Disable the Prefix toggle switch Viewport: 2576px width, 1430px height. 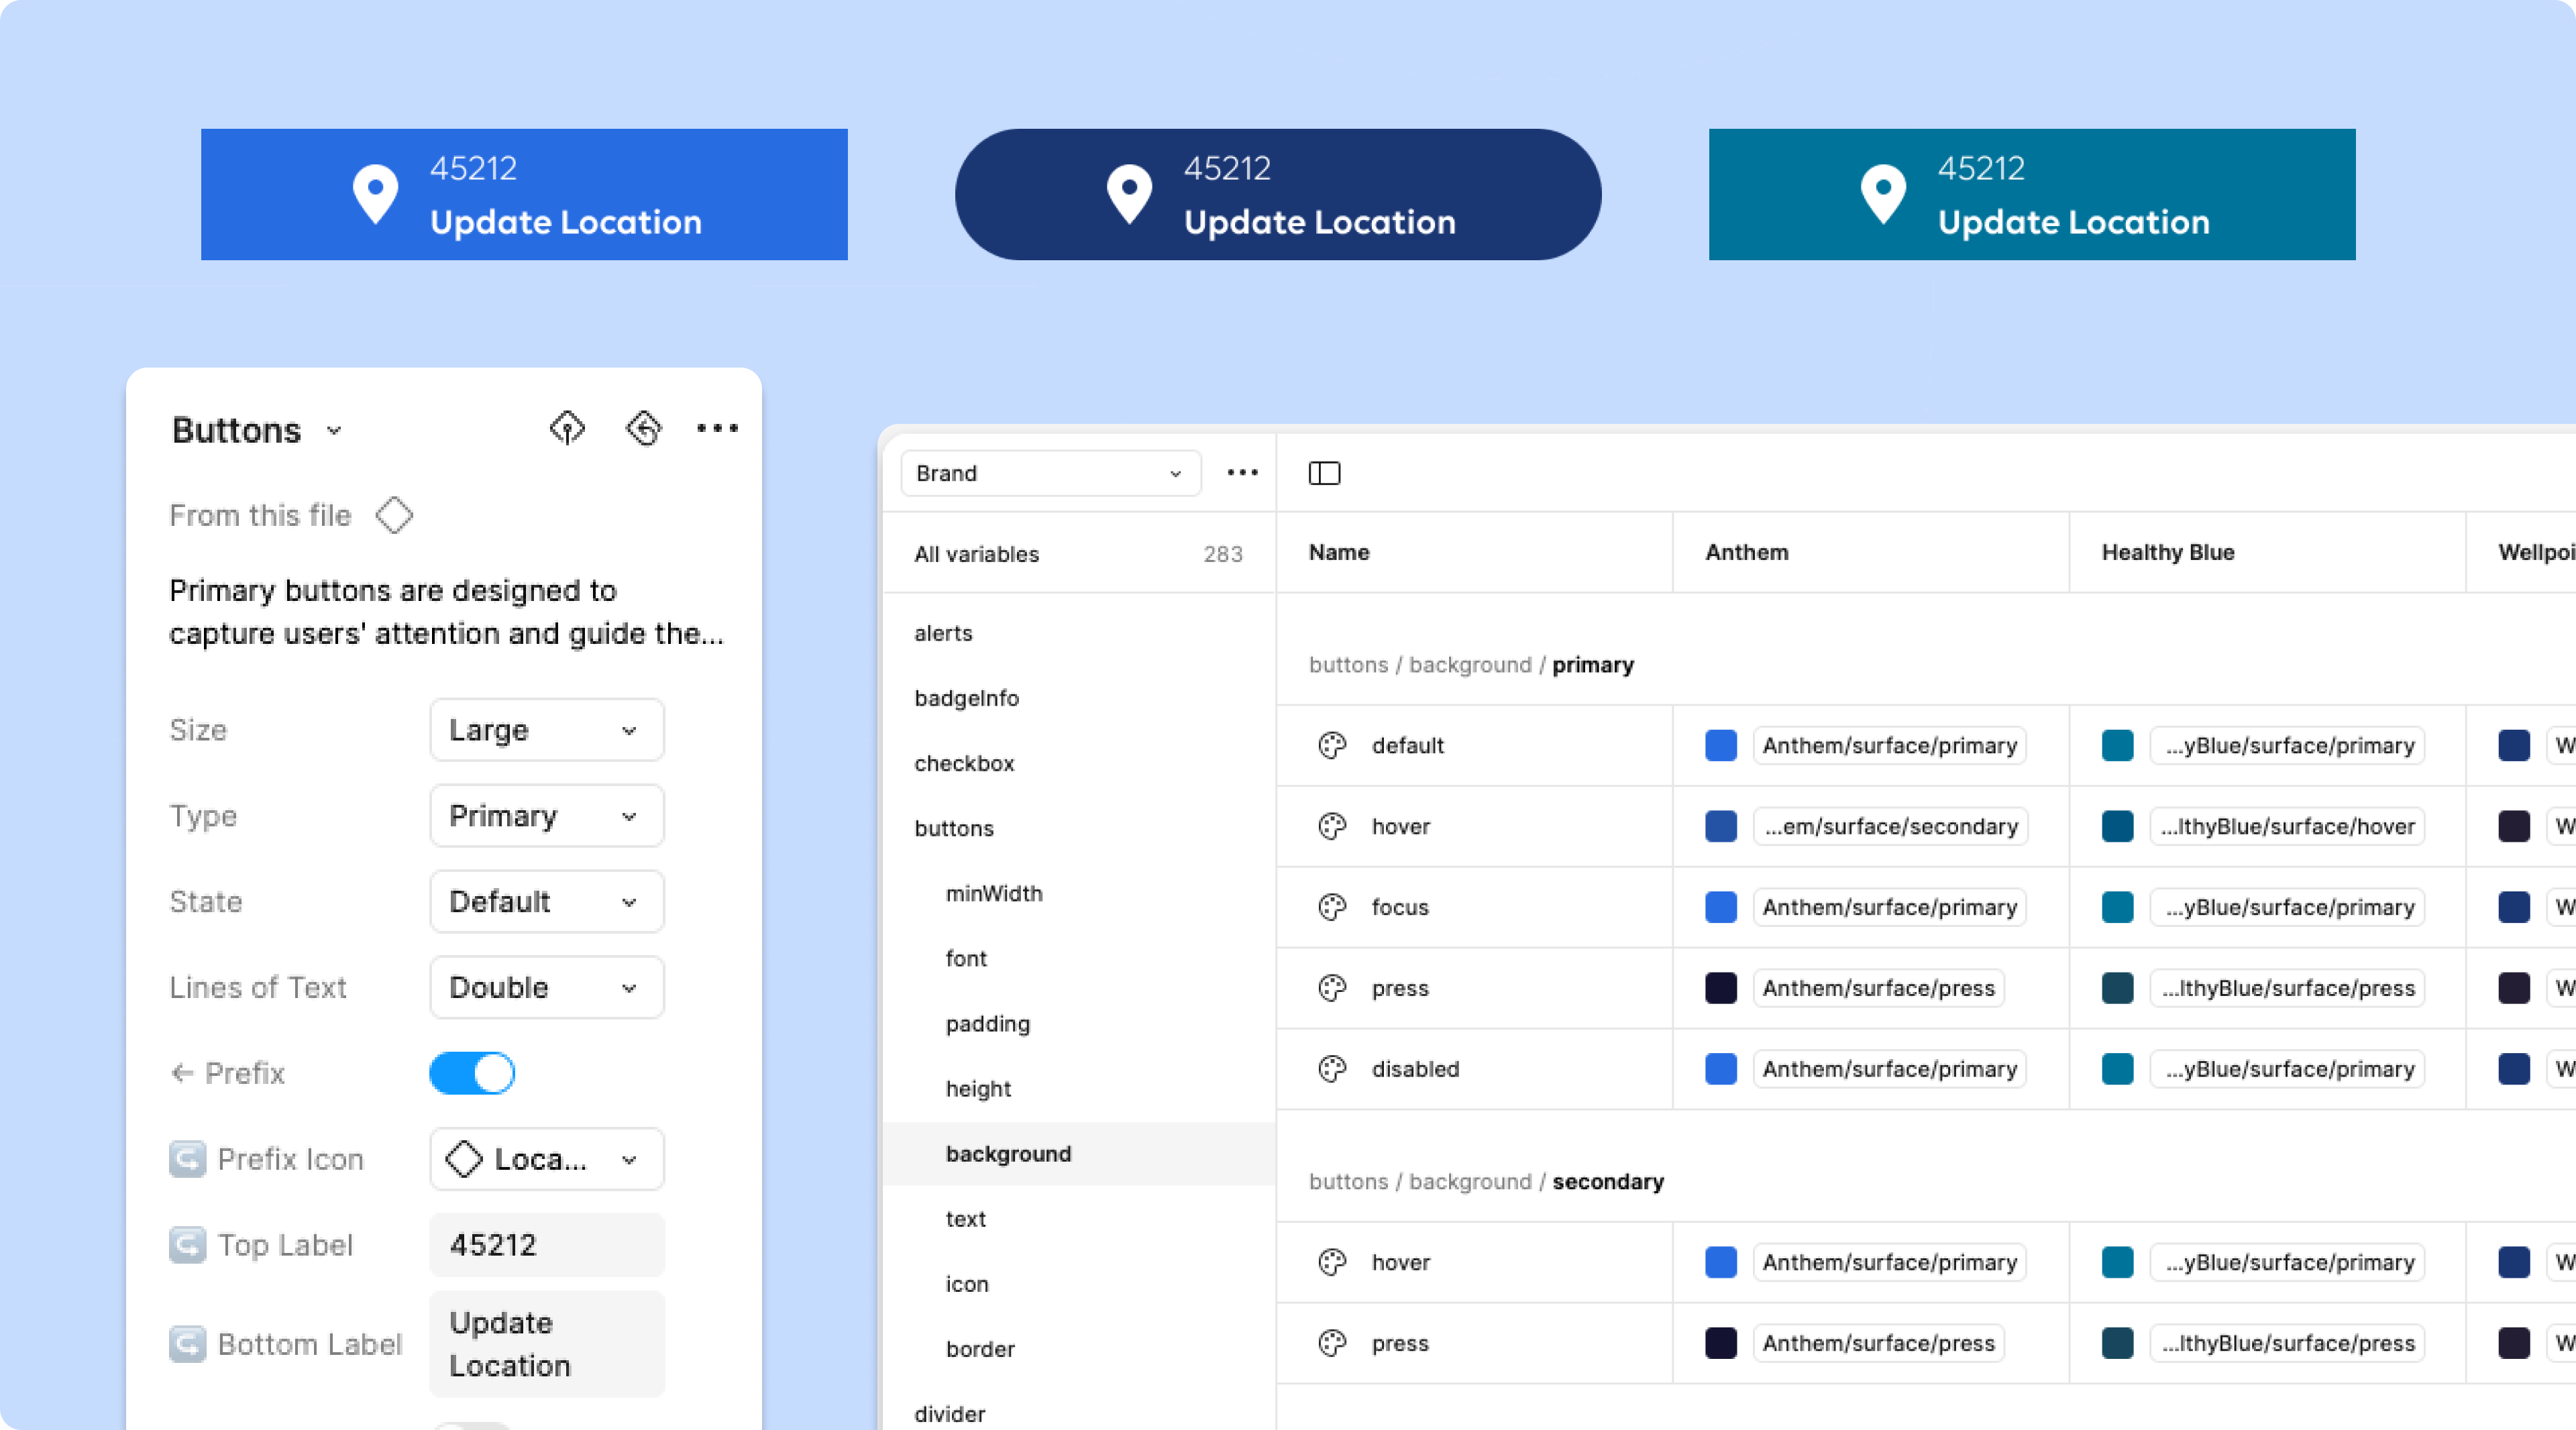472,1074
